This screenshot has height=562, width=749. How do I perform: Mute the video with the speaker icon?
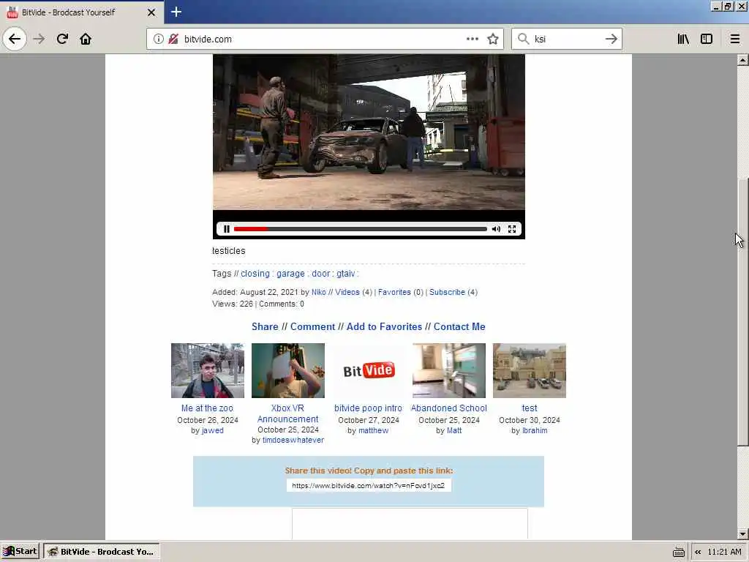pos(496,229)
